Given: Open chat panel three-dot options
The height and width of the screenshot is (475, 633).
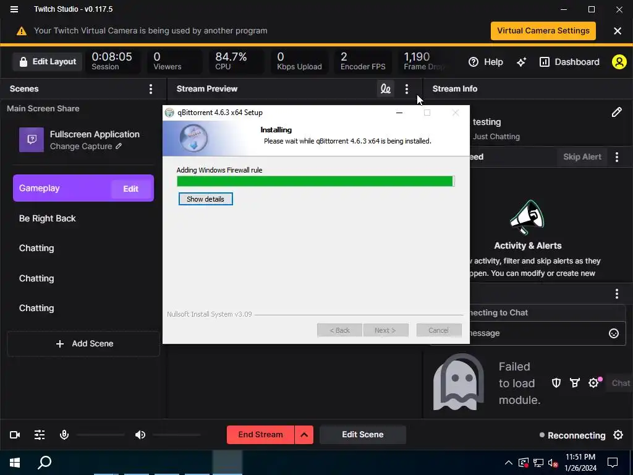Looking at the screenshot, I should coord(617,294).
